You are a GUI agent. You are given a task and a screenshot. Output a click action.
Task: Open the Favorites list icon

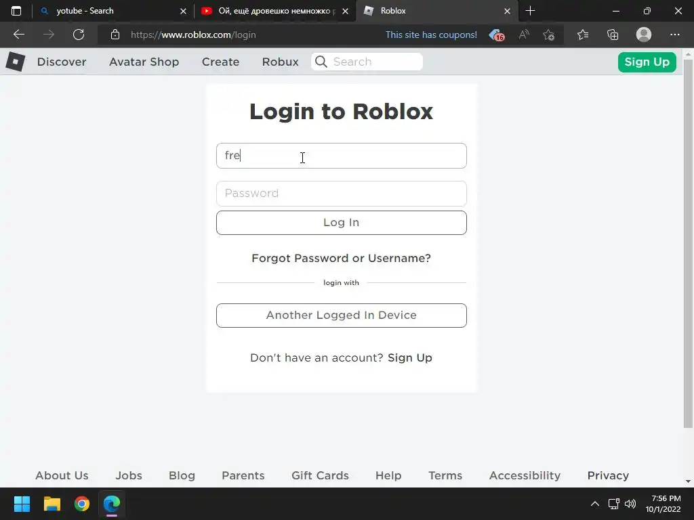pyautogui.click(x=583, y=35)
